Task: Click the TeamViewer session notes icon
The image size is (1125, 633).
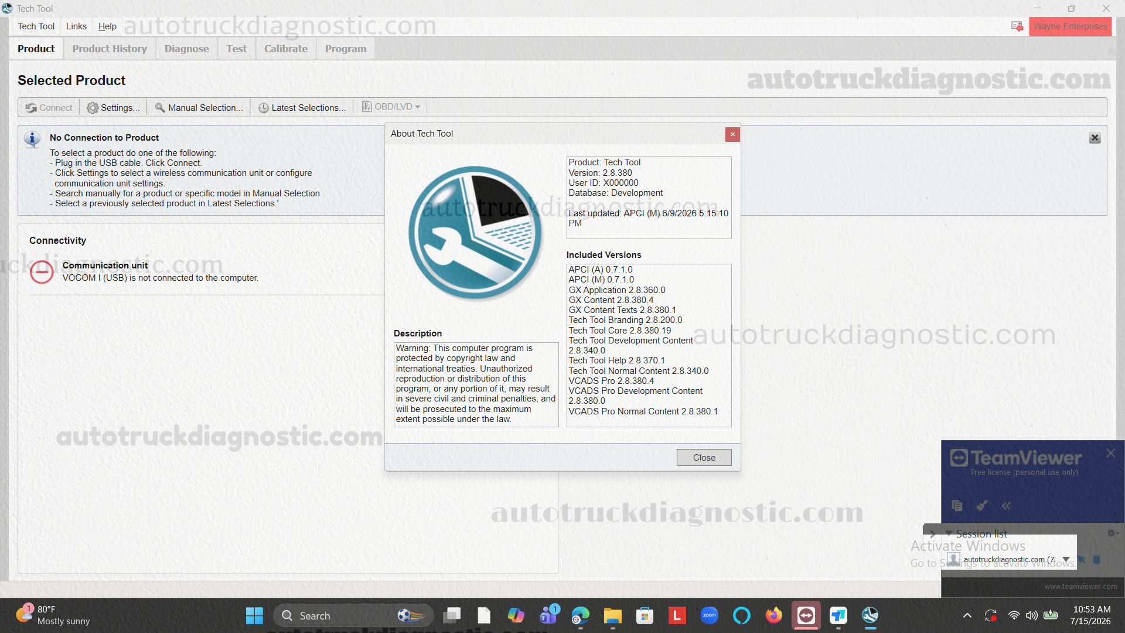Action: click(957, 505)
